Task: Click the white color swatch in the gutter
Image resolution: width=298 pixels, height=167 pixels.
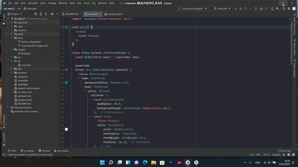Action: pos(66,129)
